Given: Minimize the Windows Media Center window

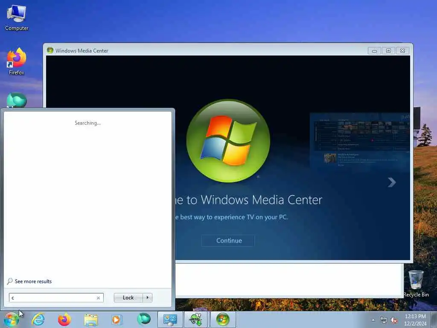Looking at the screenshot, I should [x=374, y=51].
